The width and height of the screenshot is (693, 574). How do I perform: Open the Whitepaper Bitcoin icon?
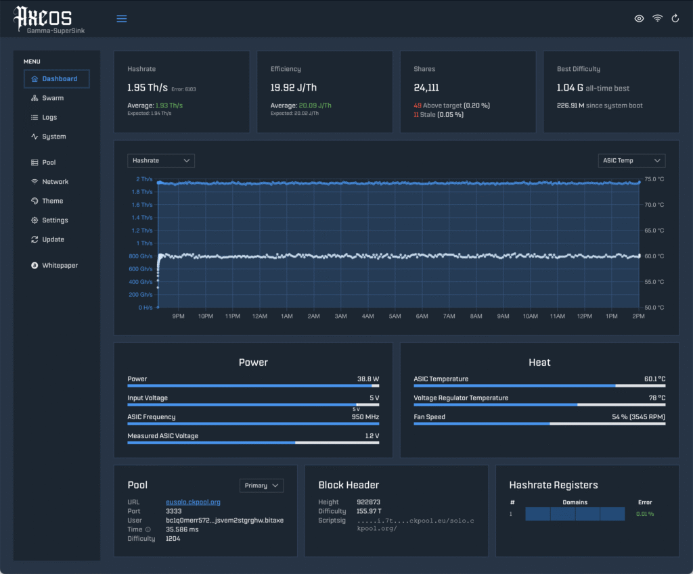point(35,265)
